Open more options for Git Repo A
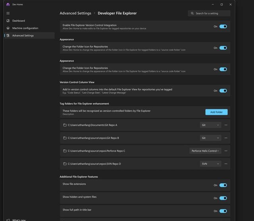Image resolution: width=254 pixels, height=221 pixels. coord(226,125)
